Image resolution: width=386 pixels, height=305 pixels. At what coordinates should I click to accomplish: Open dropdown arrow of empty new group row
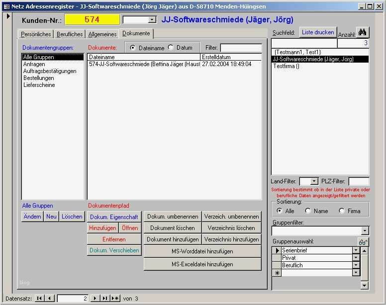pos(356,273)
